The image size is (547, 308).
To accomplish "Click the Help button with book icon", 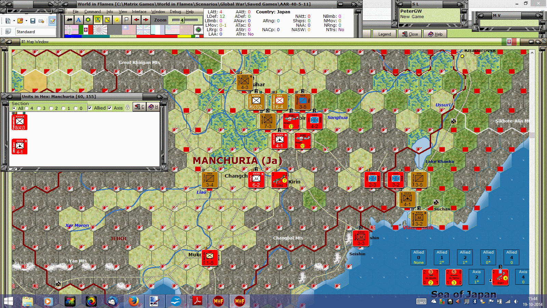I will 436,34.
